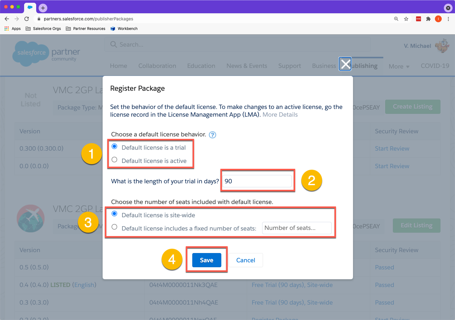455x320 pixels.
Task: Open a new browser tab
Action: pos(43,8)
